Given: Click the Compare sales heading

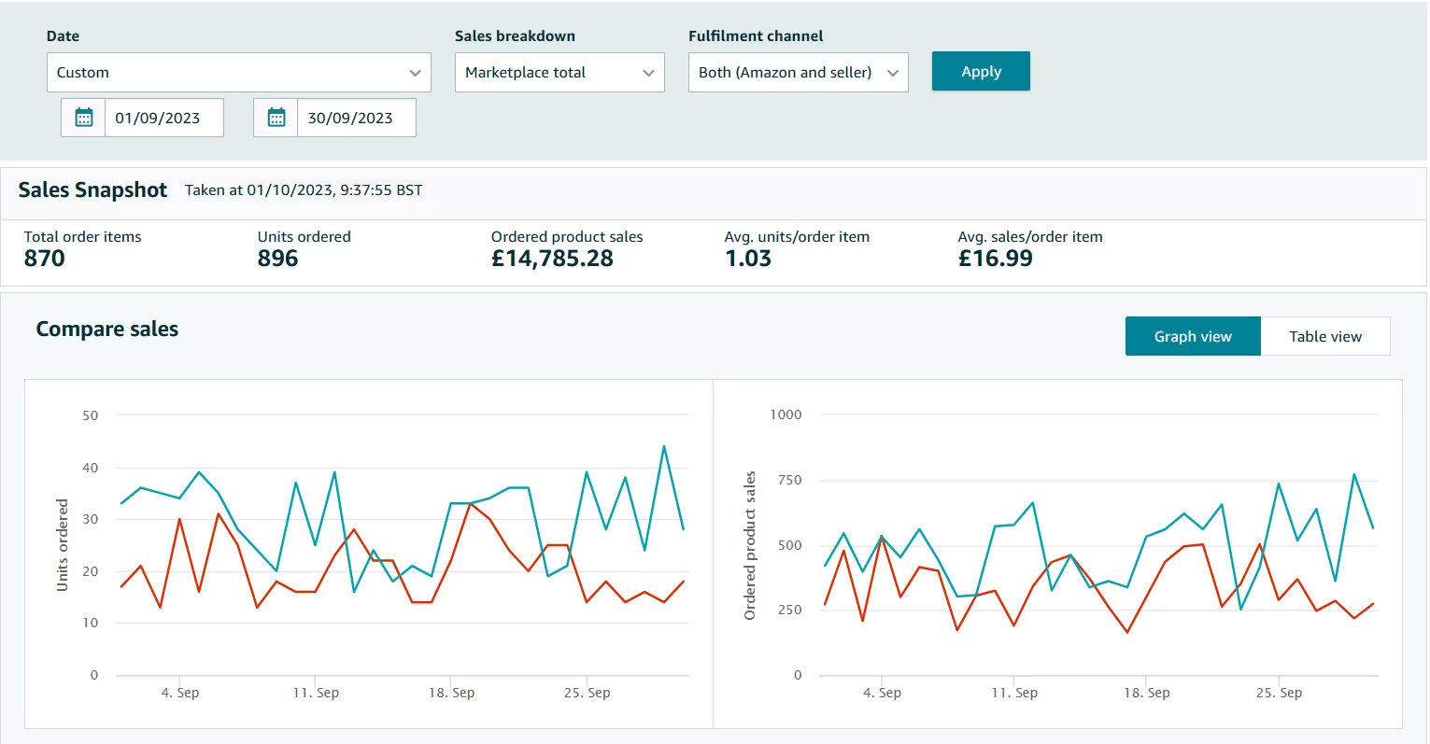Looking at the screenshot, I should pos(106,330).
